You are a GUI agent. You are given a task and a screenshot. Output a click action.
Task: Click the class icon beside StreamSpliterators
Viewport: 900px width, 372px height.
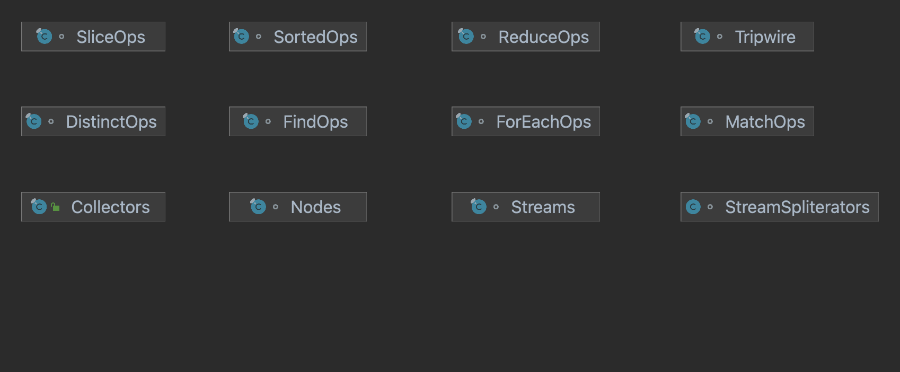693,207
